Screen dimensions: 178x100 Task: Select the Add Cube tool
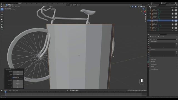click(2, 29)
